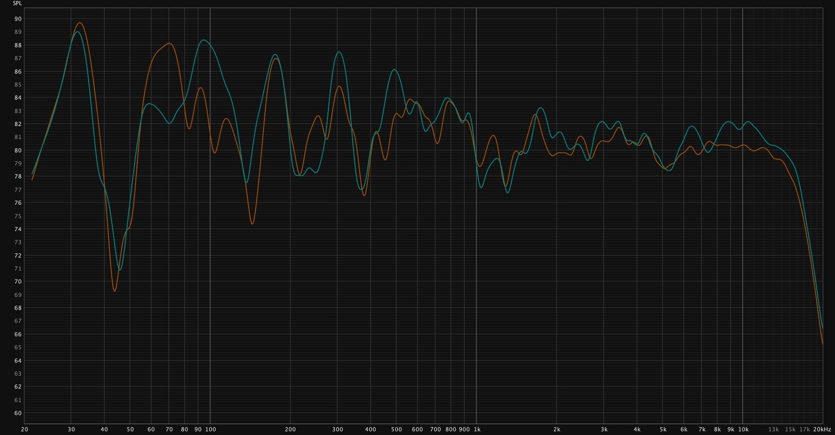Click the 7k frequency axis label
The image size is (835, 435).
coord(702,429)
